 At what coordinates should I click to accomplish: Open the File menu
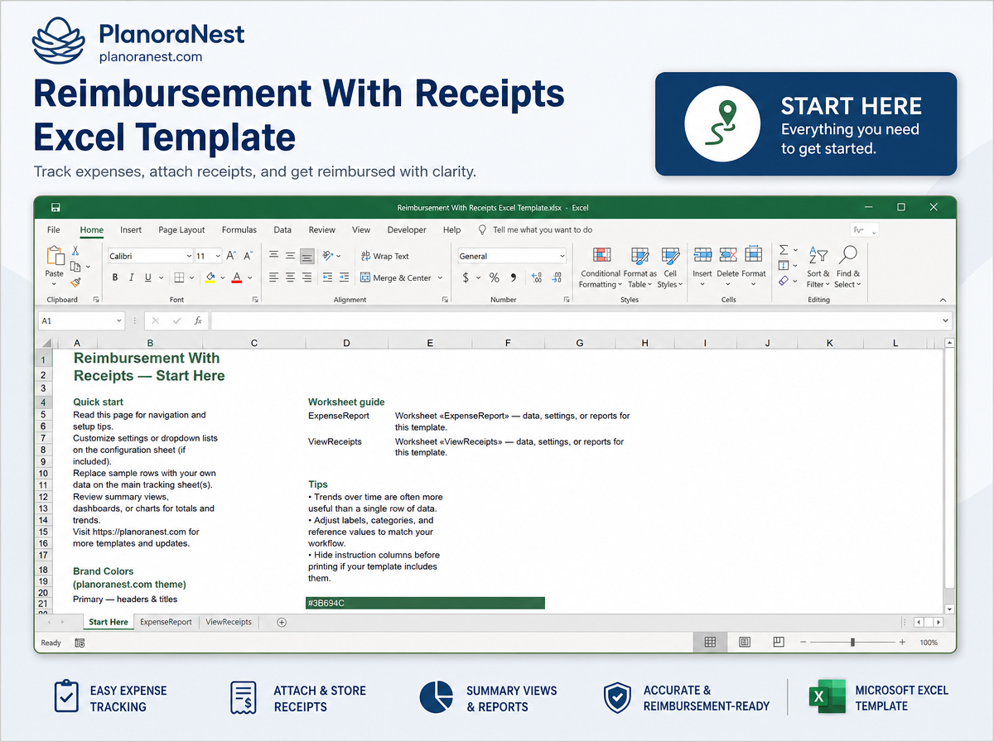pos(54,230)
